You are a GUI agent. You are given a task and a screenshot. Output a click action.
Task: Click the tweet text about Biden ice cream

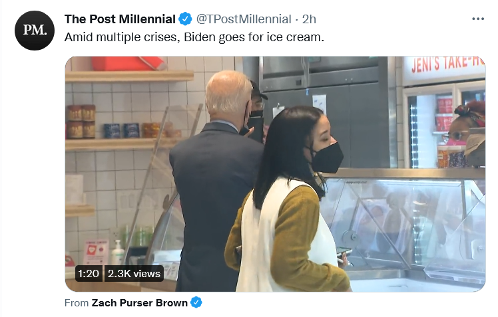194,37
